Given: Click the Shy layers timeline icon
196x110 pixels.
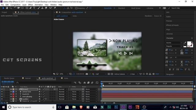Looking at the screenshot, I should tap(85, 82).
